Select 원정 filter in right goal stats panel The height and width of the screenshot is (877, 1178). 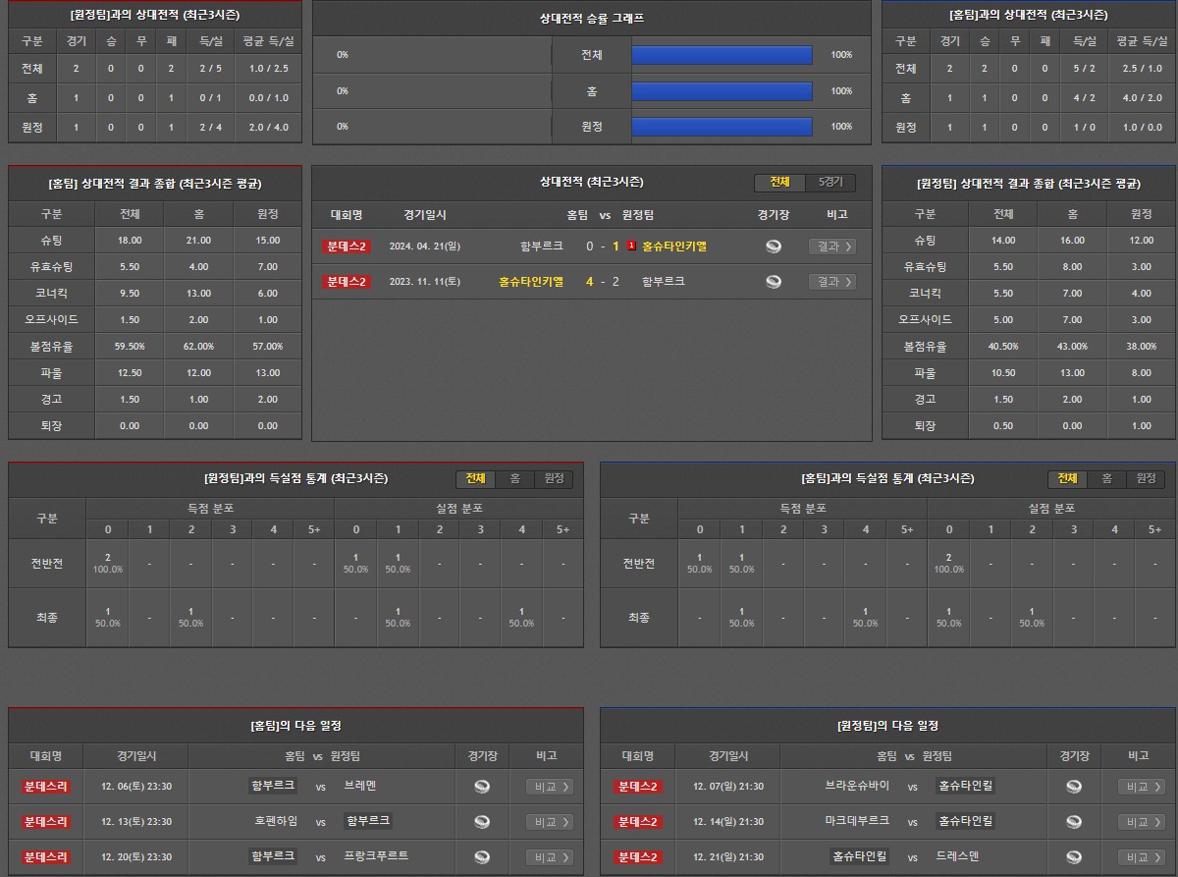(x=1146, y=478)
